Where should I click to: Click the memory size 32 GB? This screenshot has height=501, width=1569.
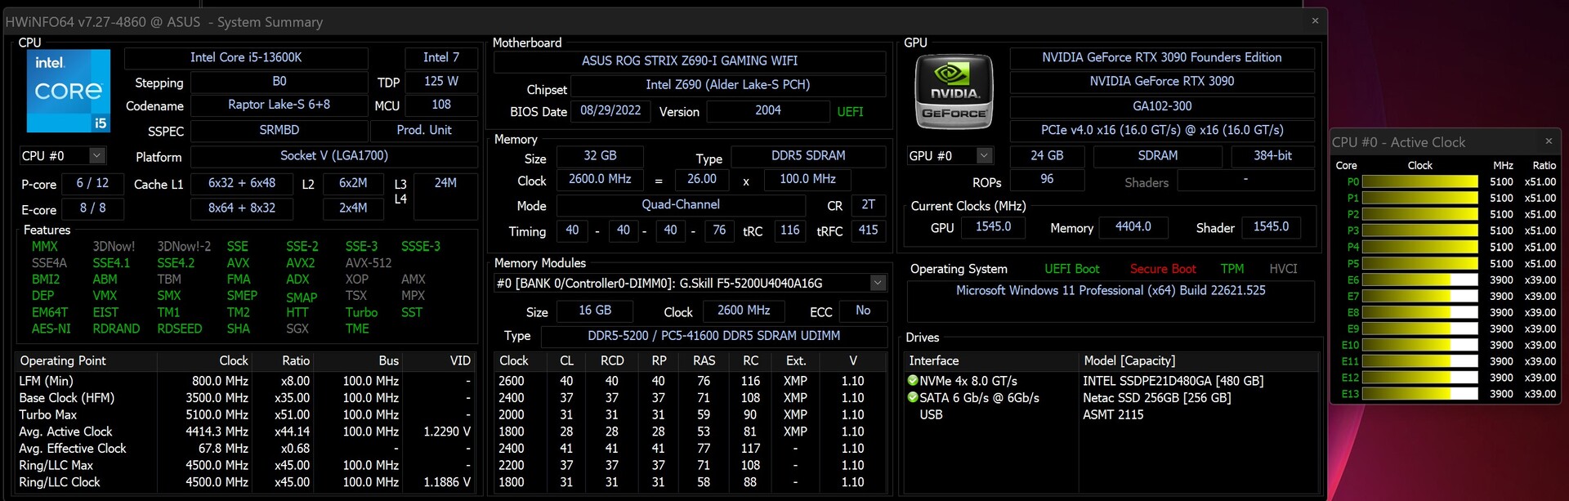point(600,156)
